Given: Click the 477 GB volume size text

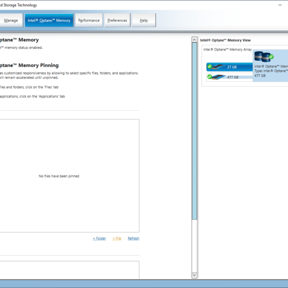Looking at the screenshot, I should [x=260, y=76].
